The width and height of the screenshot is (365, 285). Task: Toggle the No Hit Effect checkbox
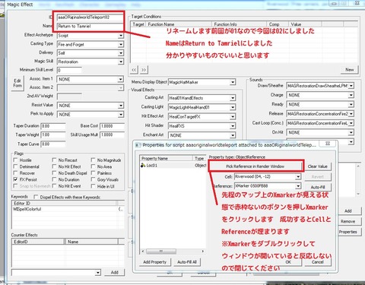tap(54, 166)
